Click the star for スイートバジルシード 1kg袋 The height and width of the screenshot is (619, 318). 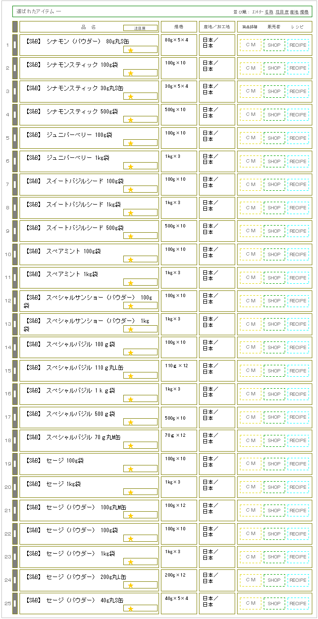130,213
